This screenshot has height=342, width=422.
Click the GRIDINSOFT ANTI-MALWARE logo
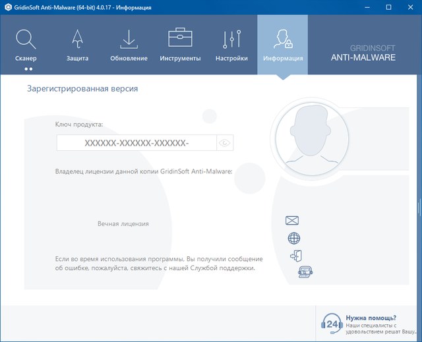point(363,53)
